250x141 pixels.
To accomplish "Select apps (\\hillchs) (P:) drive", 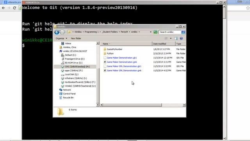I will click(74, 70).
